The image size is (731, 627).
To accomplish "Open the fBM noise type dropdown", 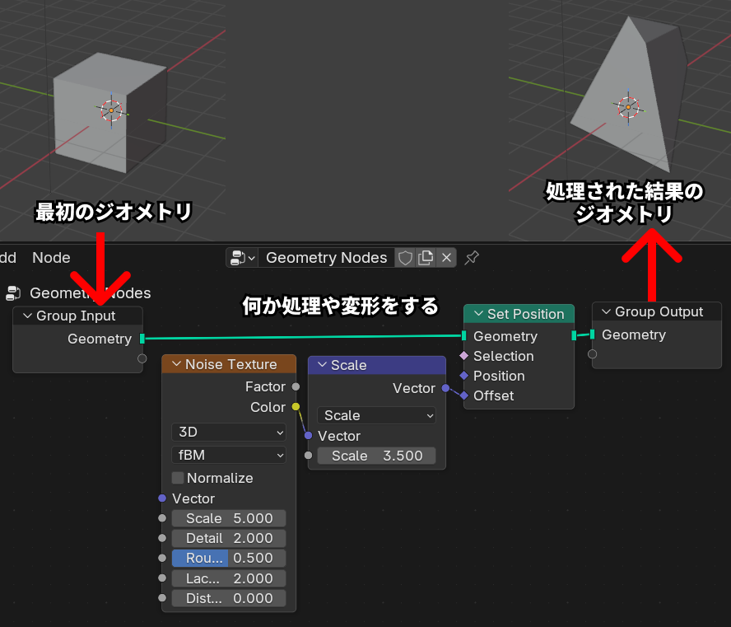I will (228, 454).
